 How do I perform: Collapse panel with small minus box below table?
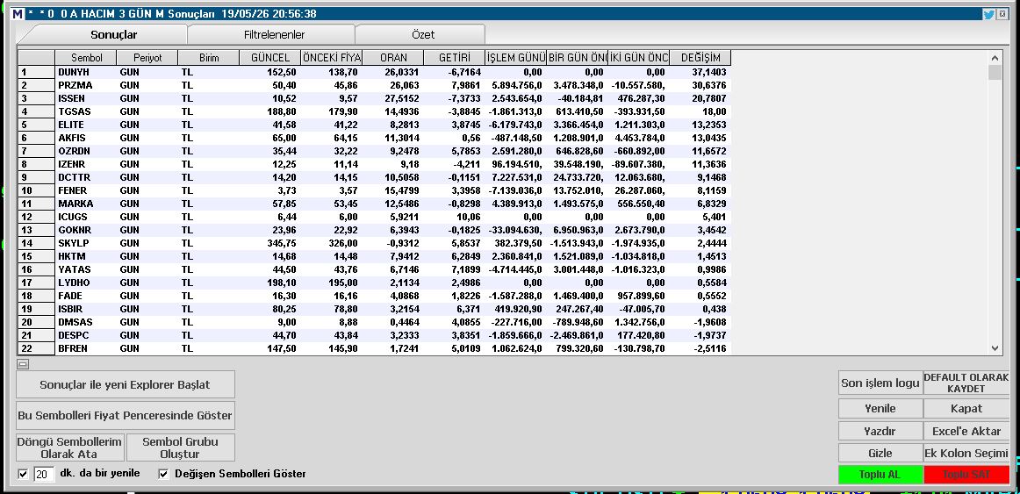click(23, 365)
